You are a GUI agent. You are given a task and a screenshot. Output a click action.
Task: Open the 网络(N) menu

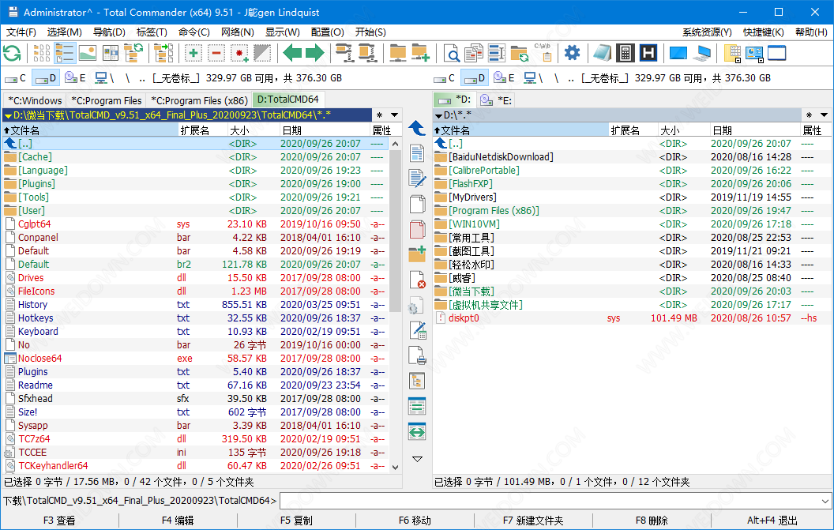tap(238, 32)
